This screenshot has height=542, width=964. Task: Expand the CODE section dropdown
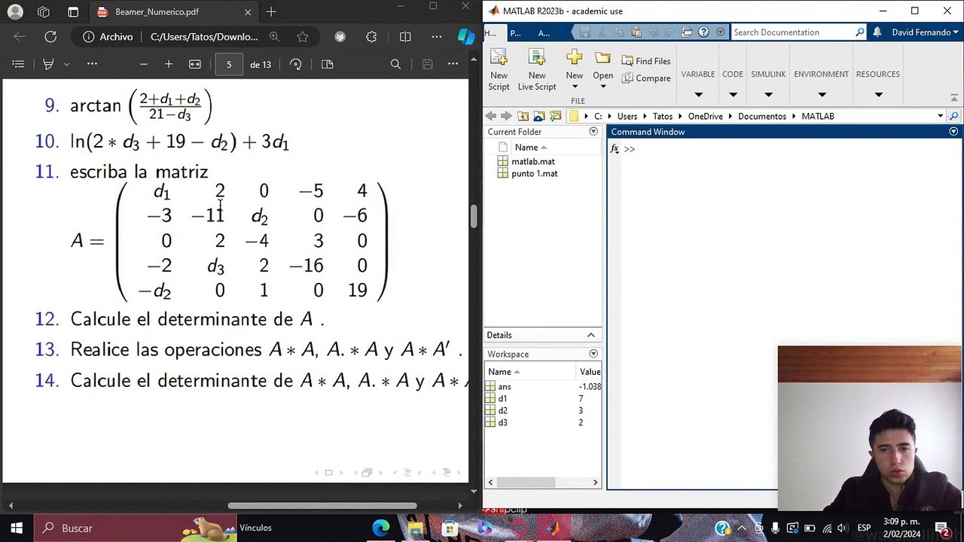pos(733,95)
